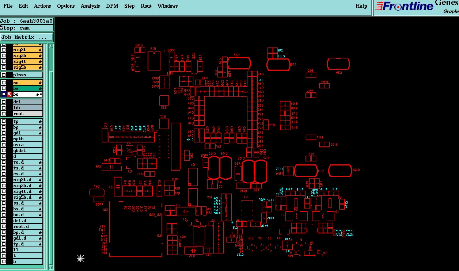This screenshot has width=459, height=271.
Task: Open the Step menu
Action: click(x=129, y=6)
